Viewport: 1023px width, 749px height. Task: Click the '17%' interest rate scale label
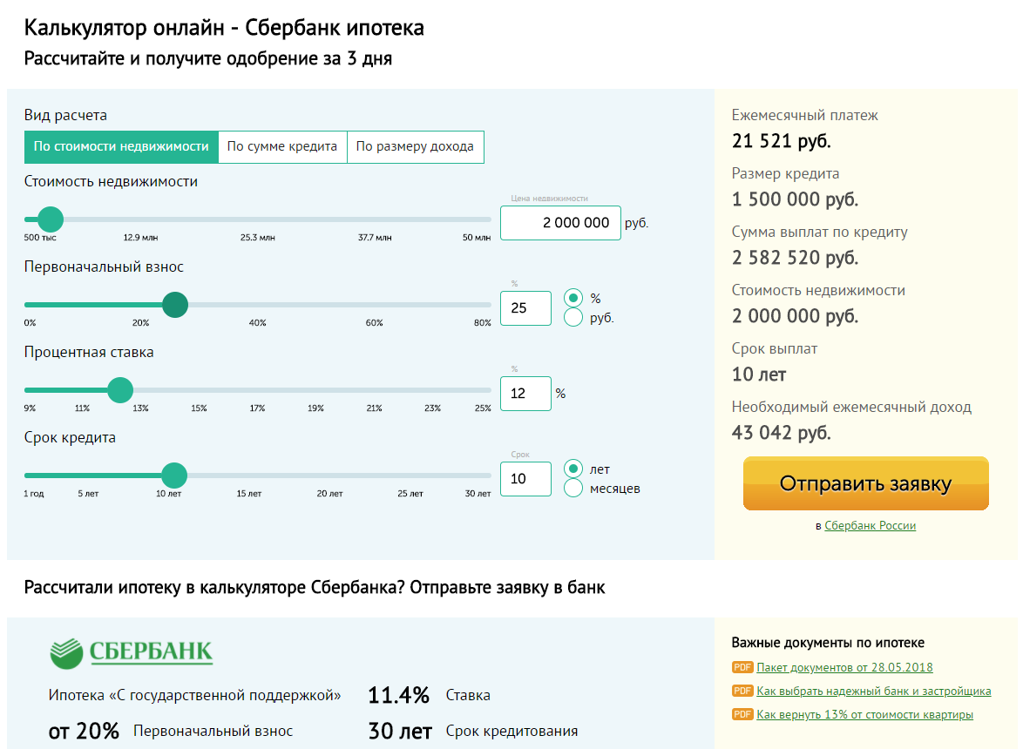click(x=258, y=408)
